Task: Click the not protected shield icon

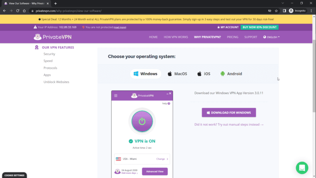Action: coord(84,27)
